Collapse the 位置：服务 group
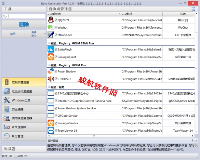The image size is (200, 160). point(49,87)
